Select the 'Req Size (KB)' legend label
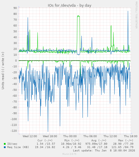The height and width of the screenshot is (157, 139). (18, 147)
